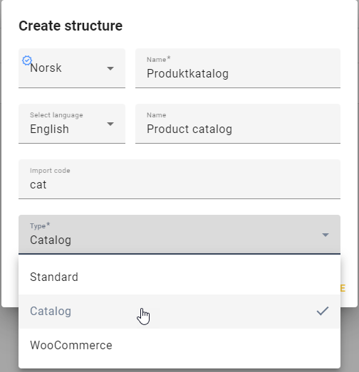This screenshot has width=359, height=372.
Task: Focus the Name field containing Product catalog
Action: 238,124
